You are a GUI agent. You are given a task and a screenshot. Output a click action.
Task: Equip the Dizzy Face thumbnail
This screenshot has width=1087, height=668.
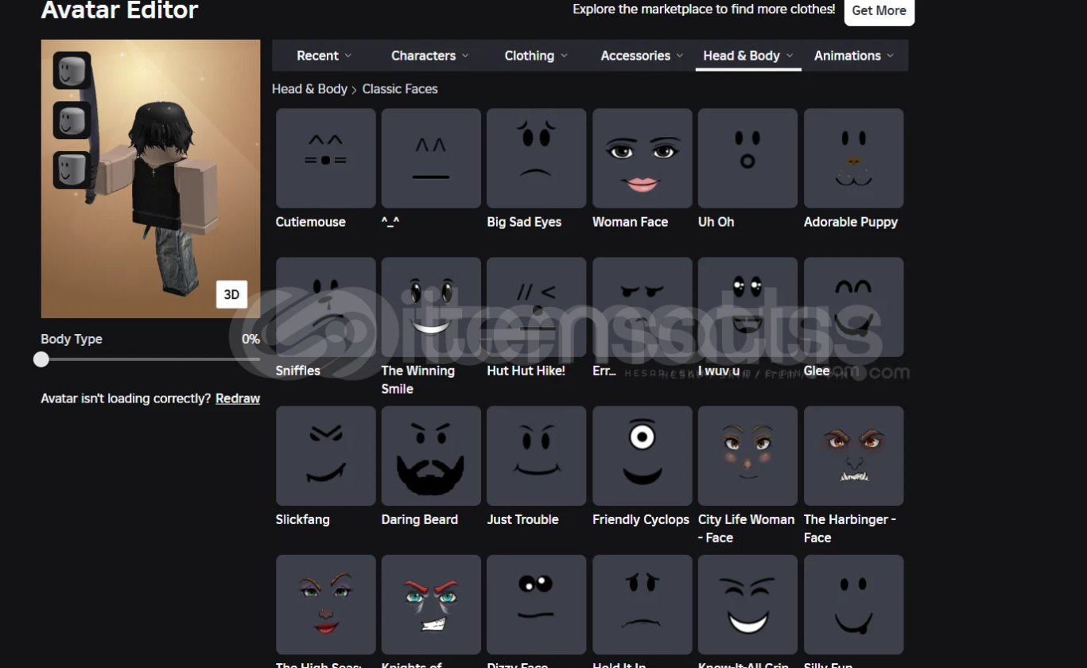tap(537, 604)
